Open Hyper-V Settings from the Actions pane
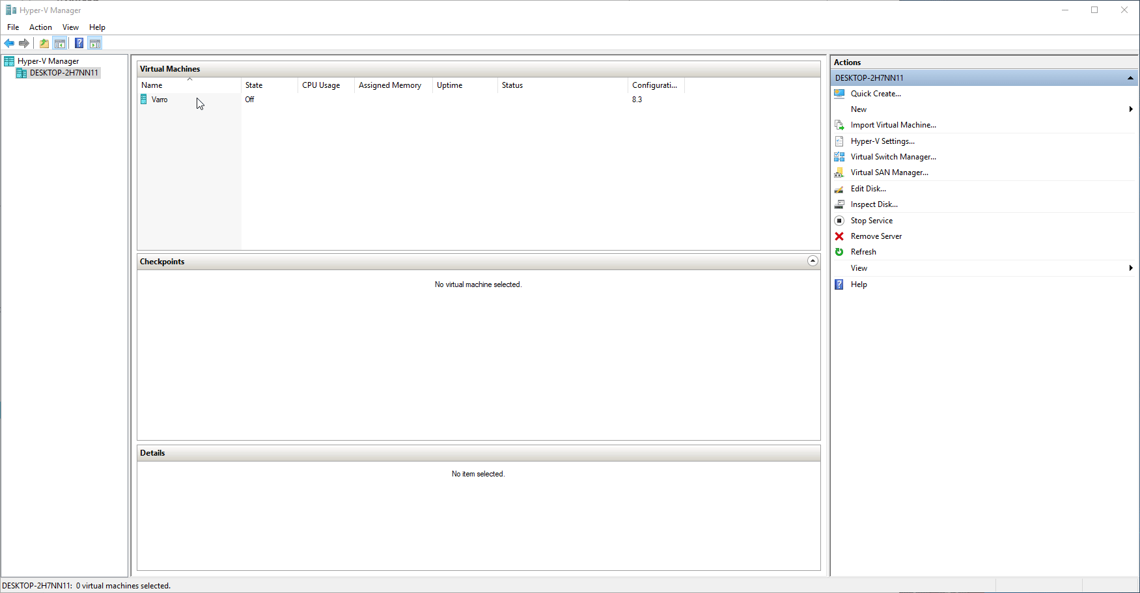 click(x=882, y=141)
